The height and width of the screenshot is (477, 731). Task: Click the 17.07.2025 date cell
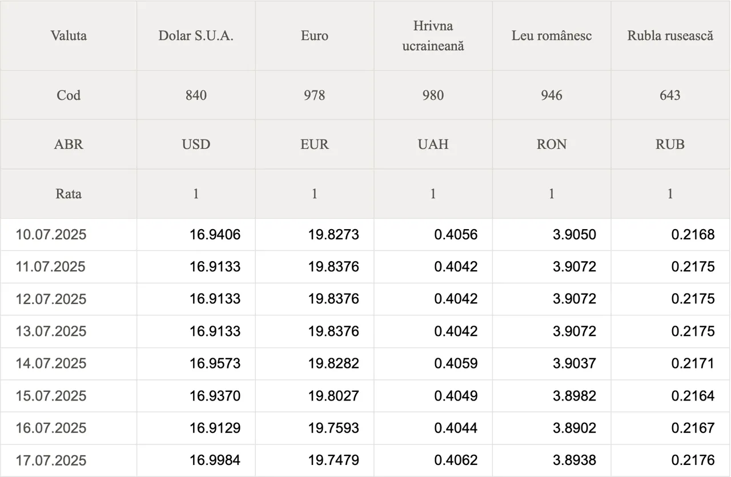click(x=69, y=460)
